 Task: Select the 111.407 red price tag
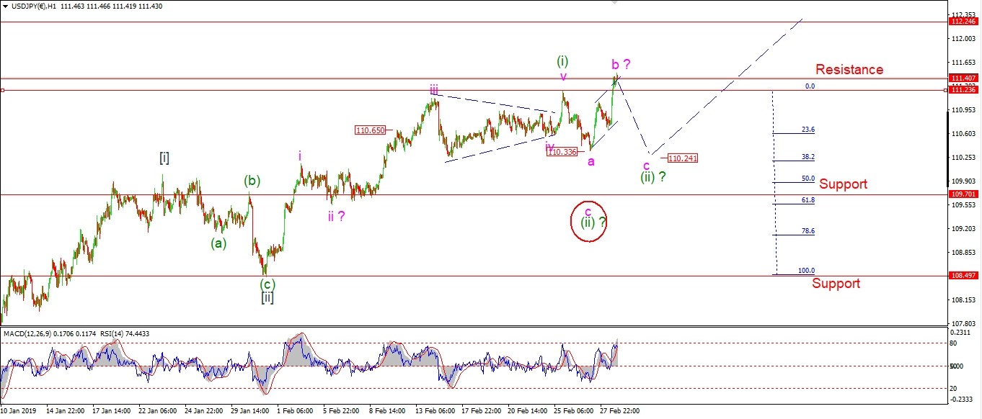tap(963, 78)
